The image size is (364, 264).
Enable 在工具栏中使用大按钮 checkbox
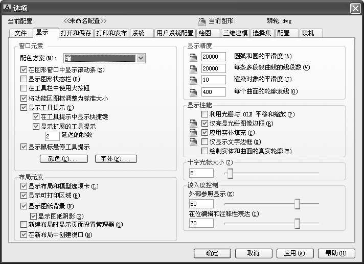(x=24, y=88)
